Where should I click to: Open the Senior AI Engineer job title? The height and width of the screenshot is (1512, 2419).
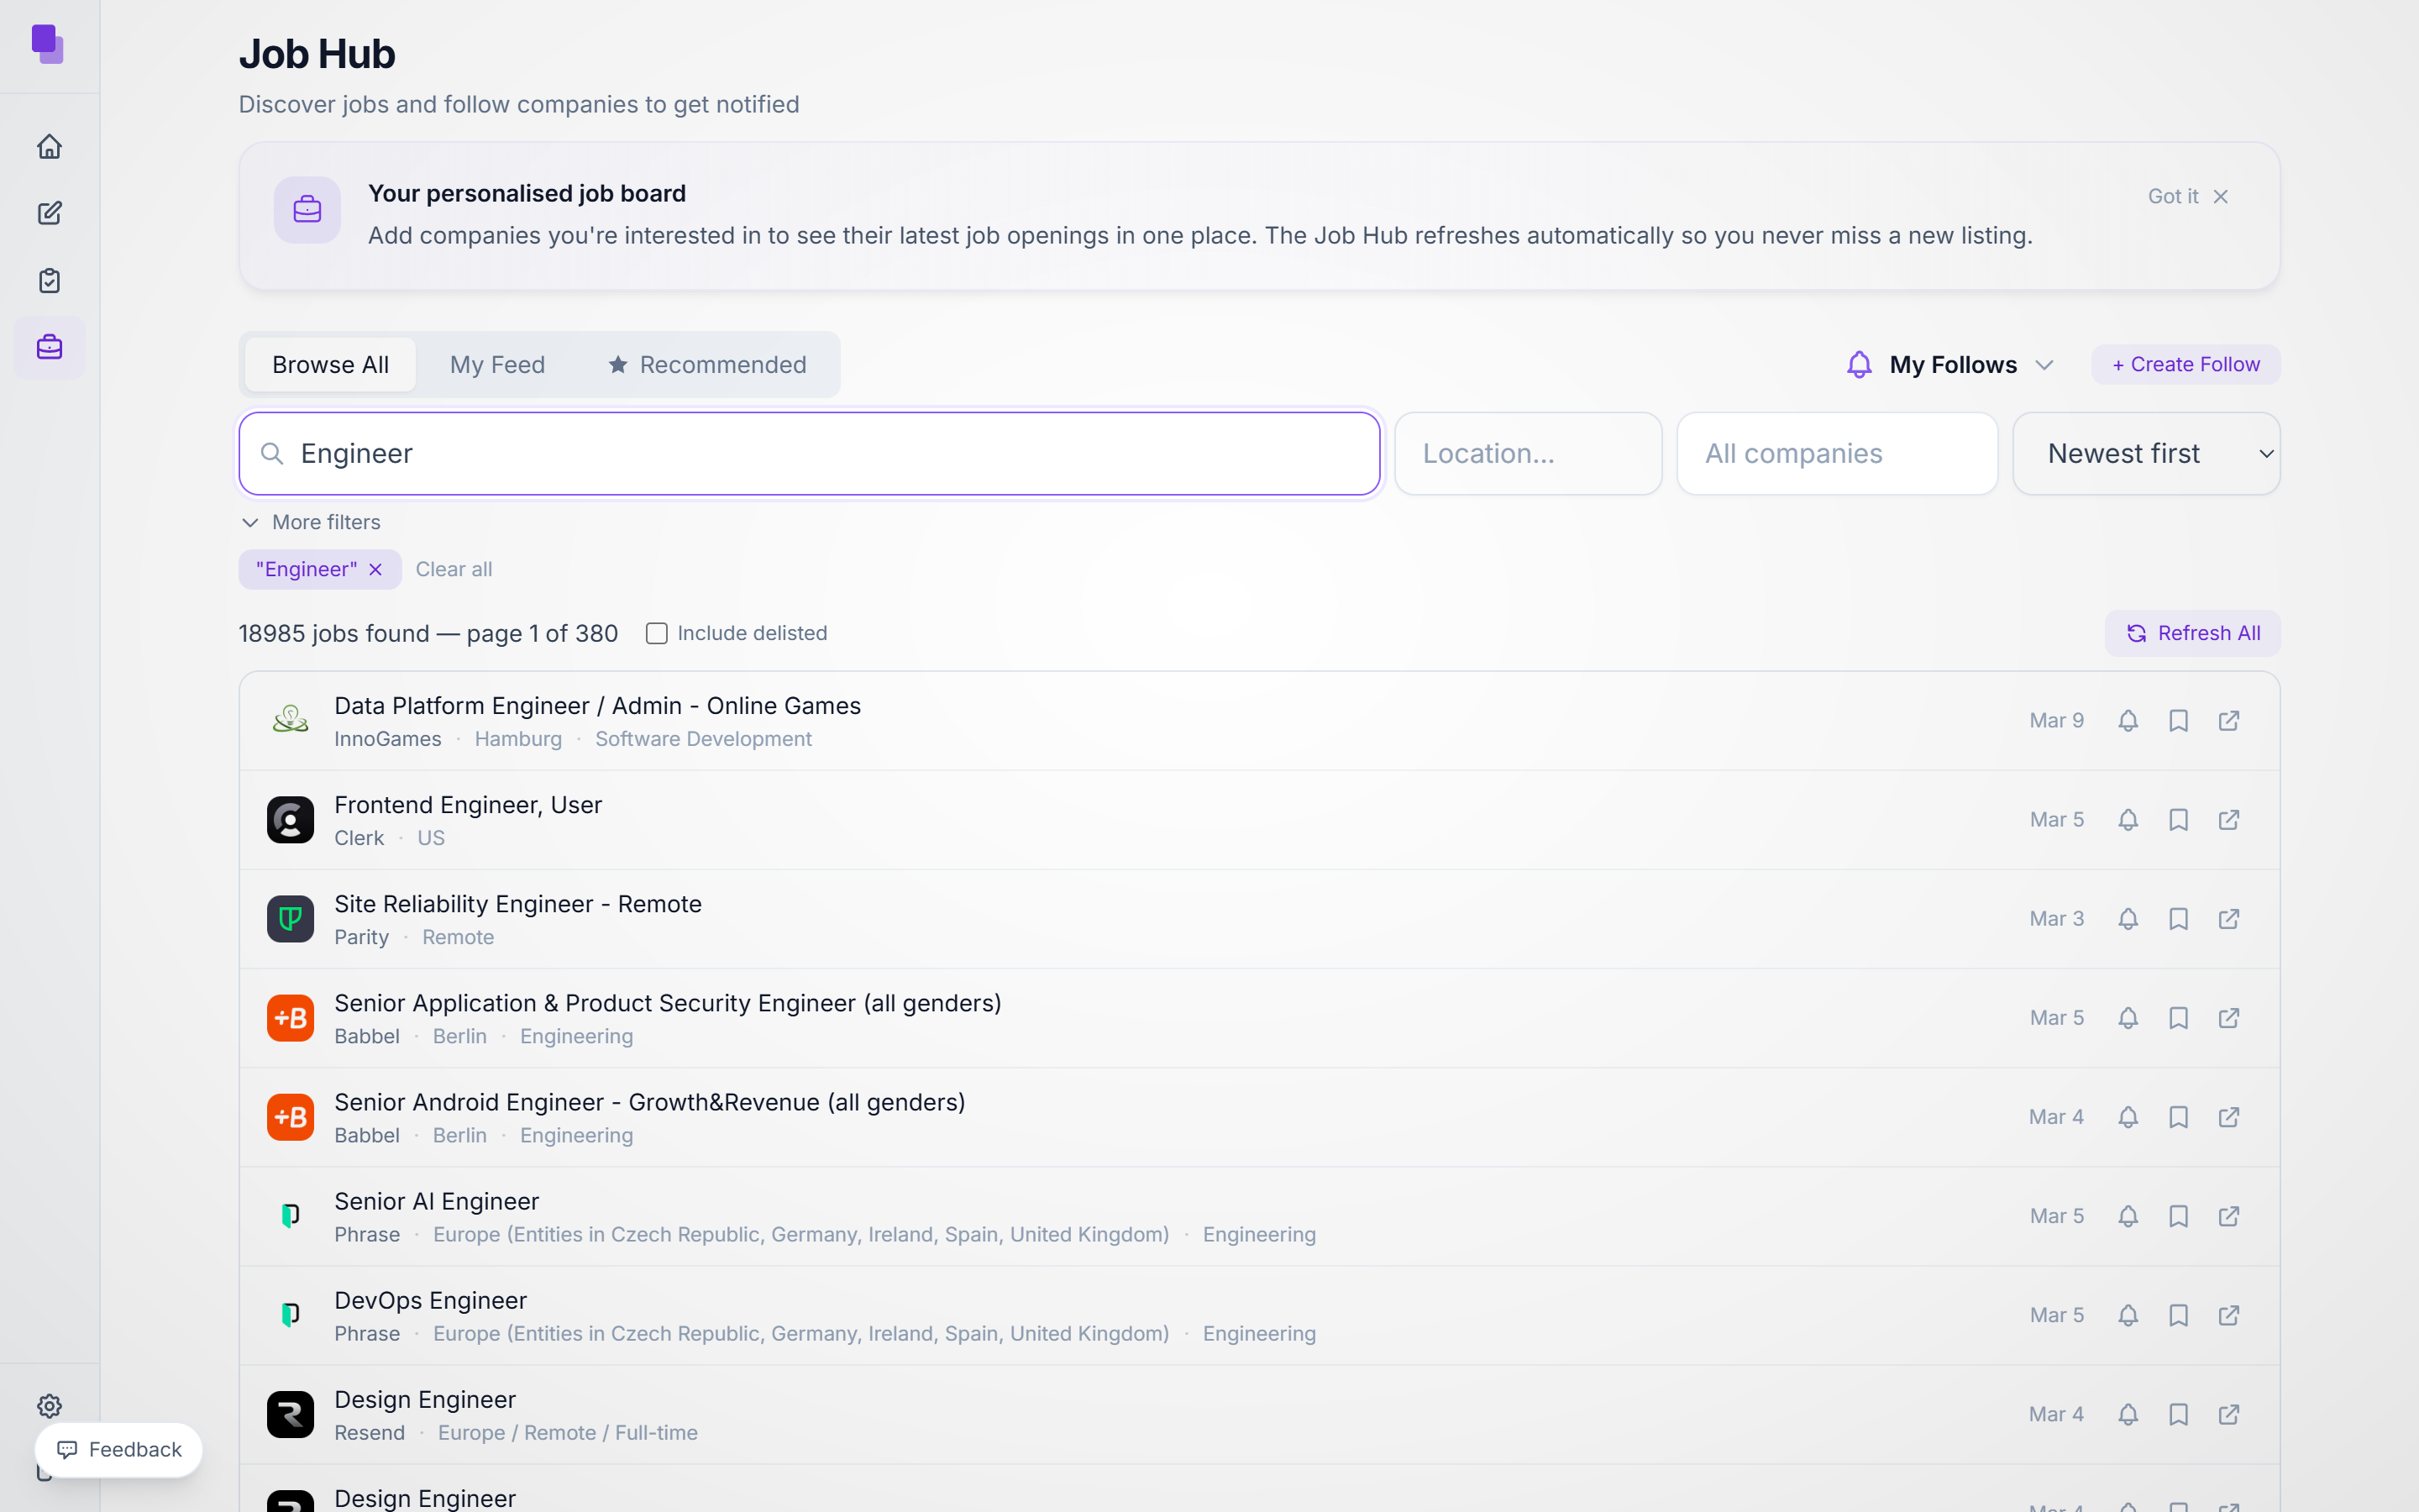[x=437, y=1200]
